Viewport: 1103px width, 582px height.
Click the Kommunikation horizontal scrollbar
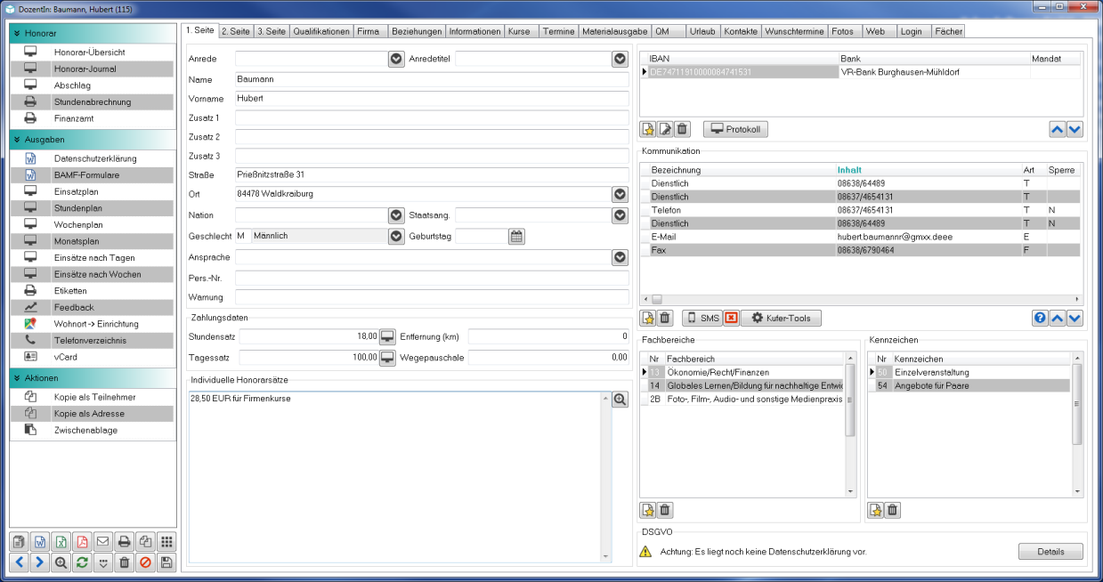861,300
